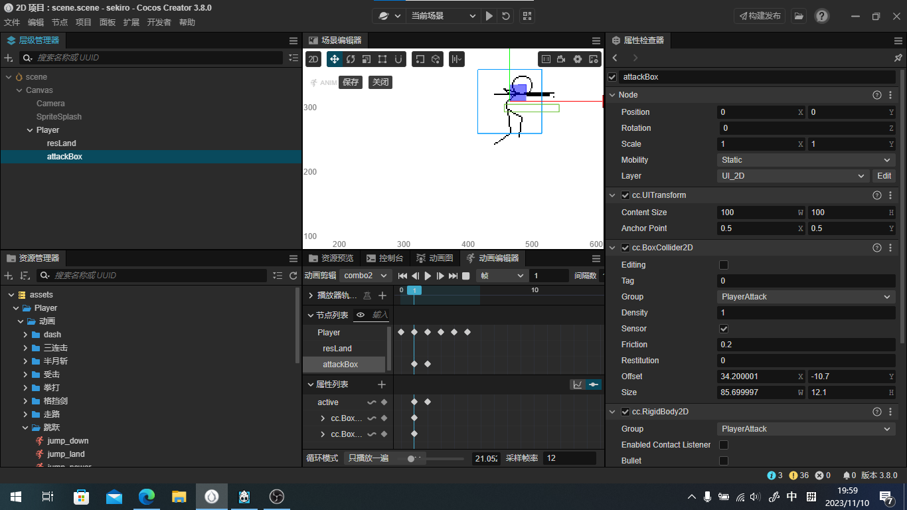The height and width of the screenshot is (510, 907).
Task: Uncheck the Sensor checkbox
Action: click(x=724, y=329)
